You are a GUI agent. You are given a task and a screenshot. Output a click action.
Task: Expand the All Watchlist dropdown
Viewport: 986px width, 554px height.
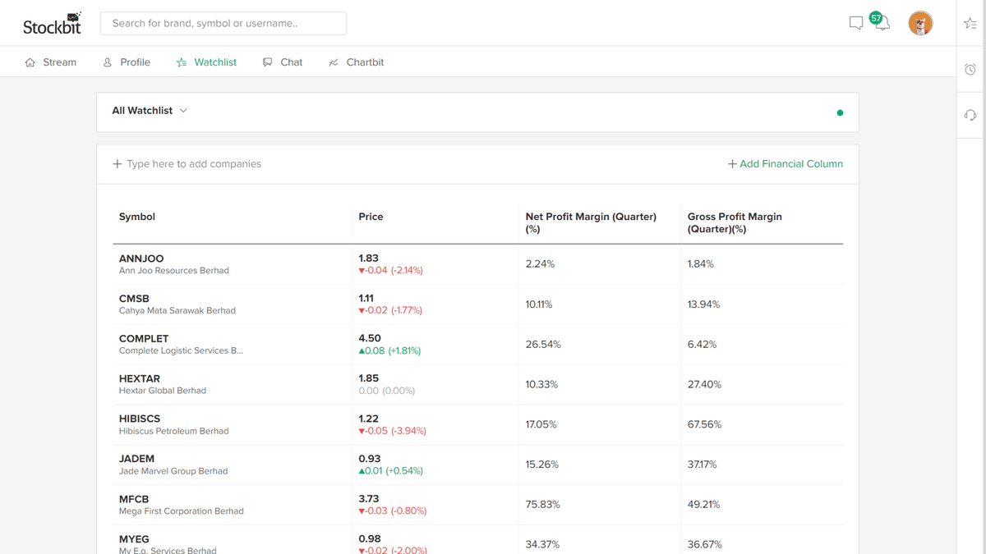(150, 111)
